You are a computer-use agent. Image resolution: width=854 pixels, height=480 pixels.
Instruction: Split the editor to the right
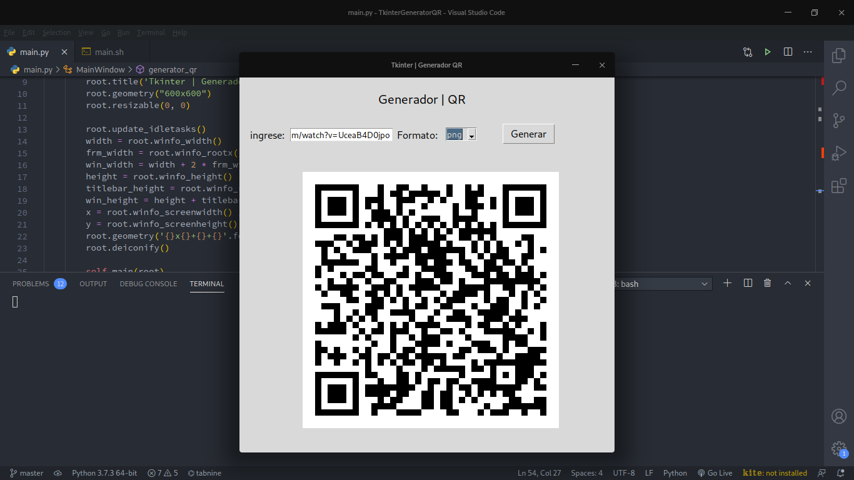click(788, 52)
